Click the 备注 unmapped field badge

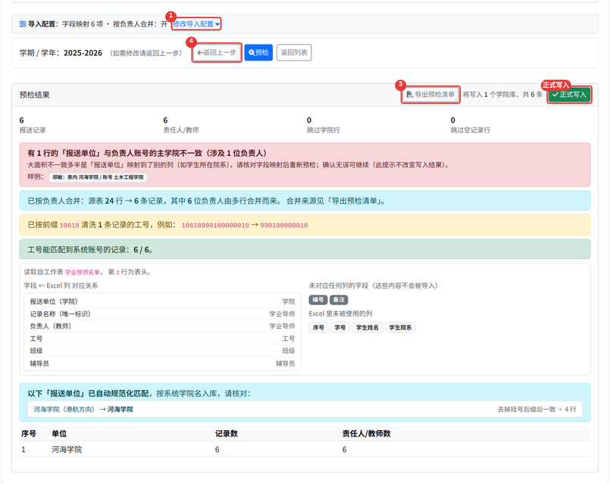point(339,300)
